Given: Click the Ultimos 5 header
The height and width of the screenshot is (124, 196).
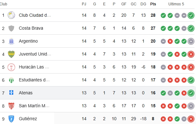Looking at the screenshot, I should point(176,4).
